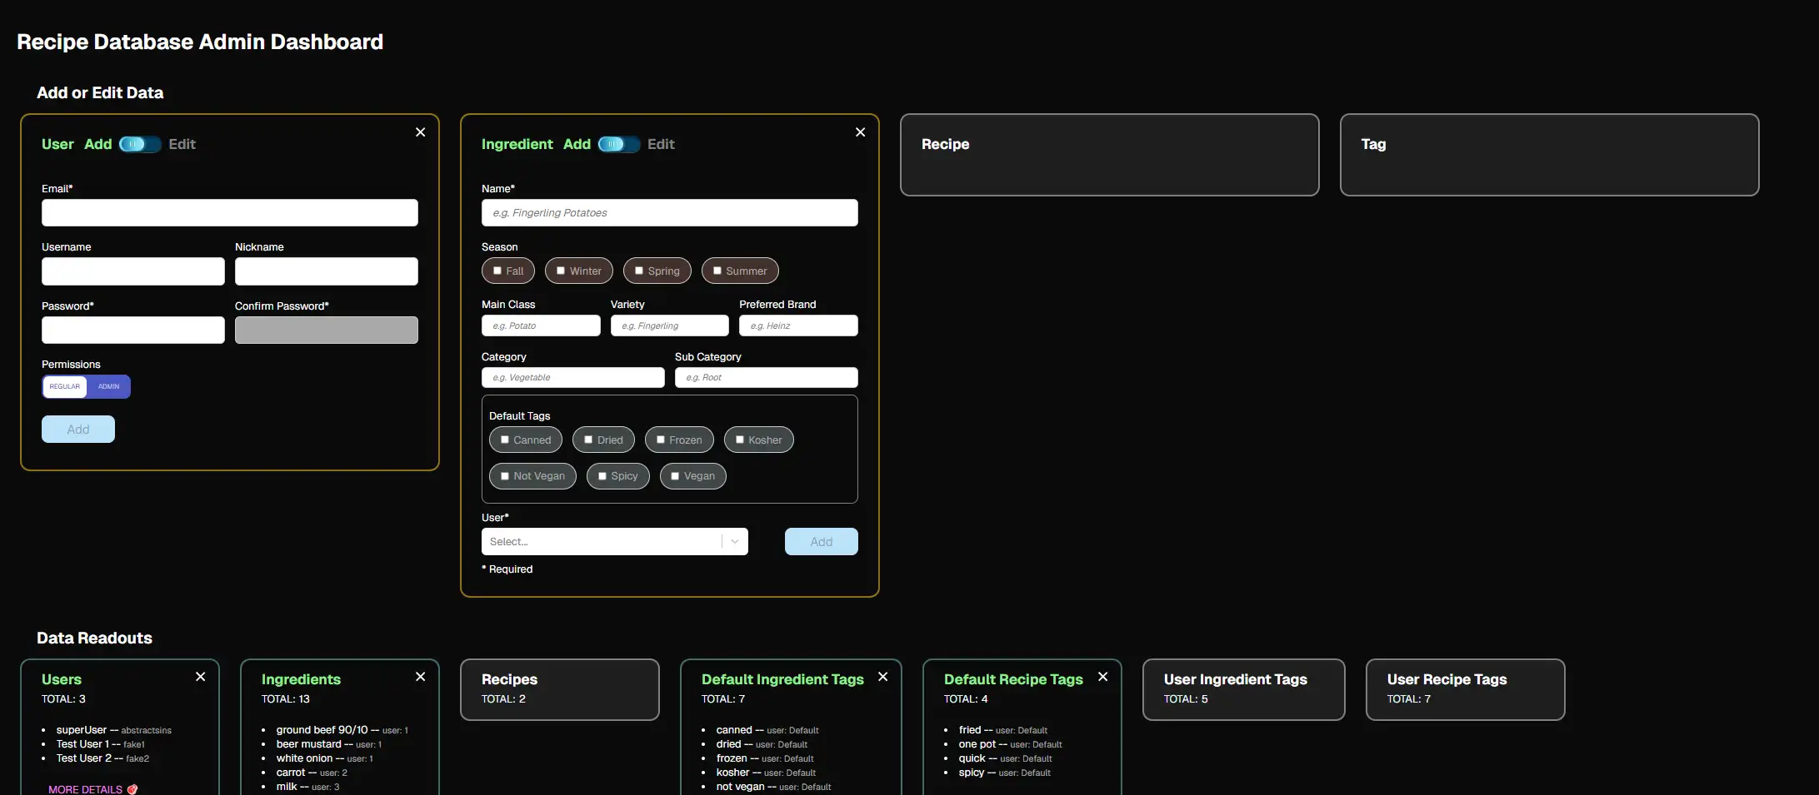This screenshot has height=795, width=1819.
Task: Click the User dropdown chevron arrow
Action: [735, 542]
